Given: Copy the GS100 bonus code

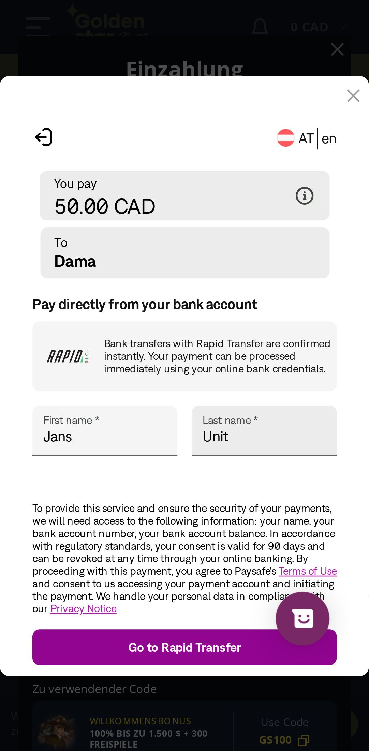Looking at the screenshot, I should [x=304, y=740].
